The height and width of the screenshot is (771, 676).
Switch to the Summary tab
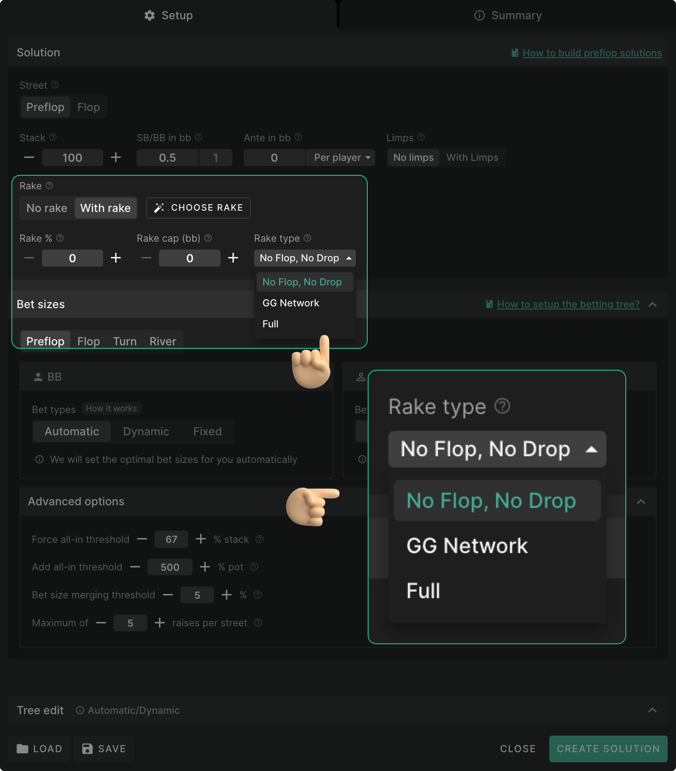click(x=508, y=15)
